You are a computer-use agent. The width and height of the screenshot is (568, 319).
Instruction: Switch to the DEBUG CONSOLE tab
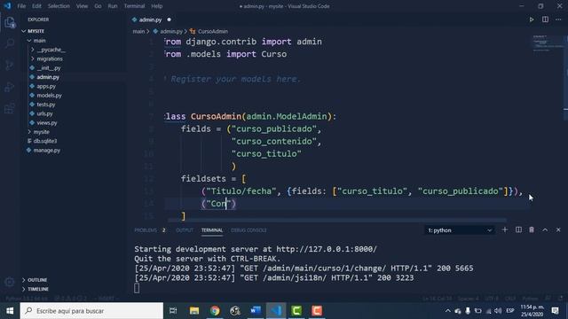pyautogui.click(x=248, y=230)
